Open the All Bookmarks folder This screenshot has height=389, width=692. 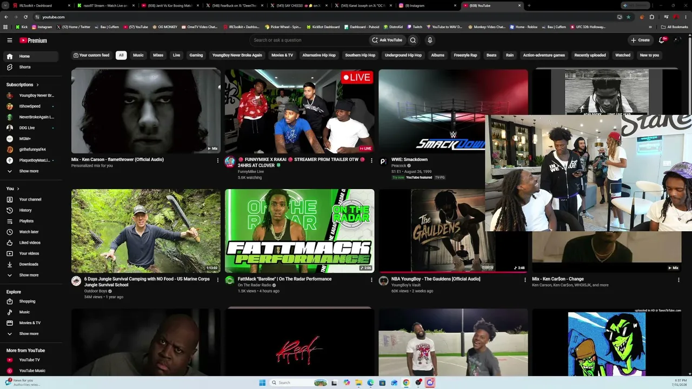tap(675, 26)
